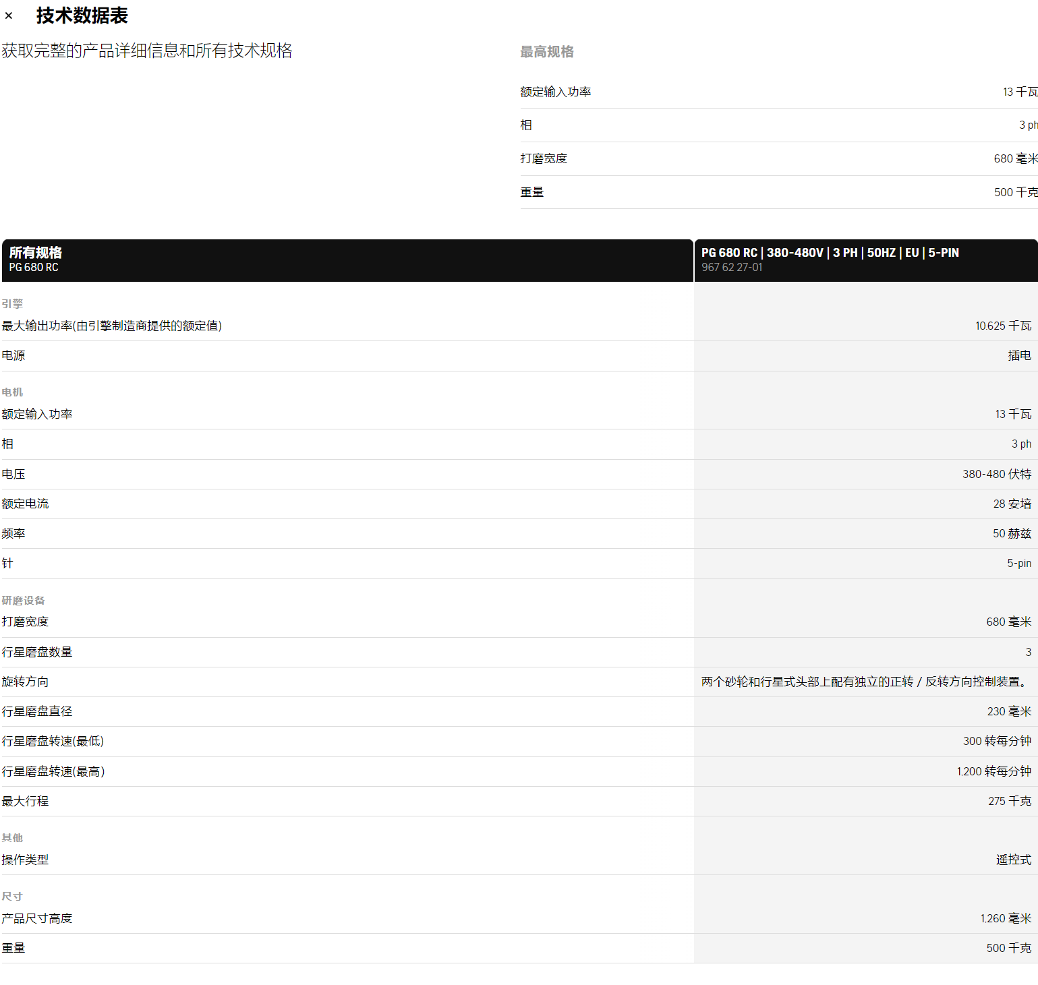
Task: Close the 技术数据表 panel with the X
Action: (9, 16)
